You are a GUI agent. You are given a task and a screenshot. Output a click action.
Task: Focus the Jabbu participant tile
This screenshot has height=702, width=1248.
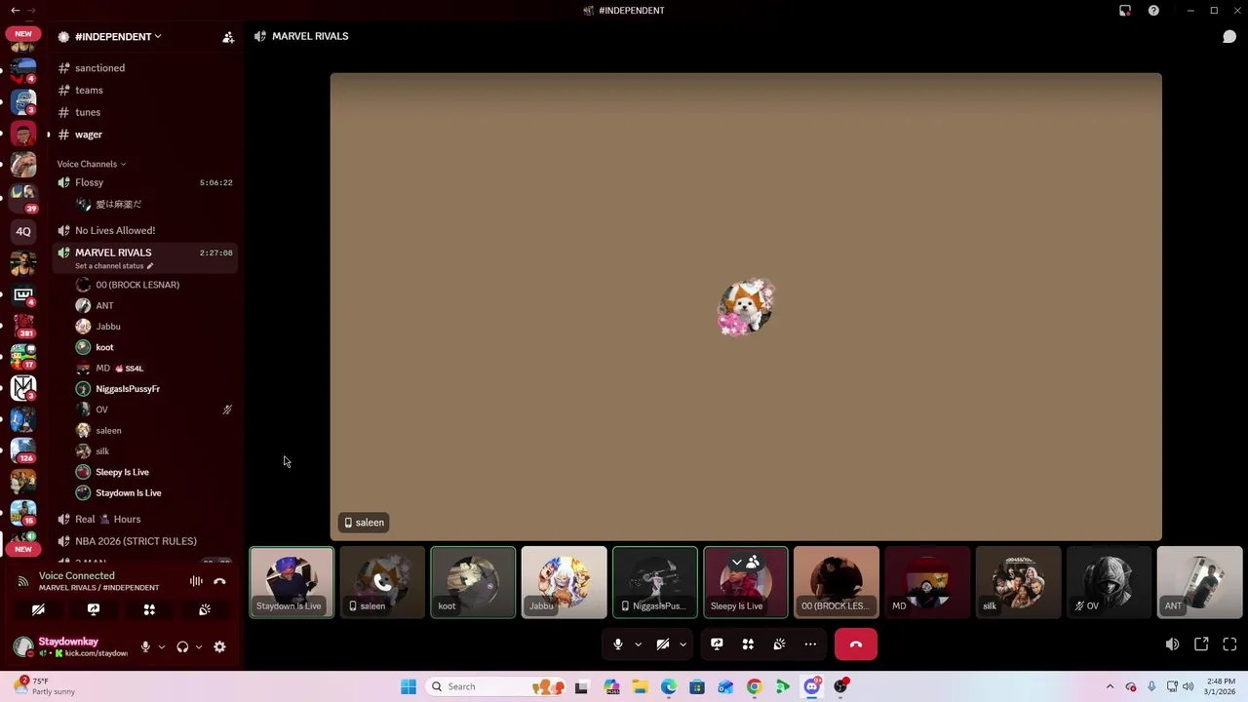pos(564,582)
